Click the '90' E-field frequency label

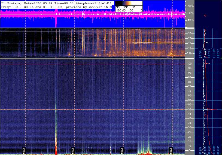[x=189, y=73]
